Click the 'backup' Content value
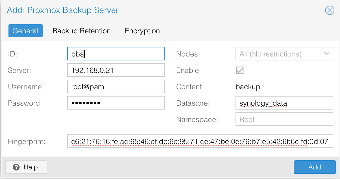The width and height of the screenshot is (340, 179). [x=248, y=87]
